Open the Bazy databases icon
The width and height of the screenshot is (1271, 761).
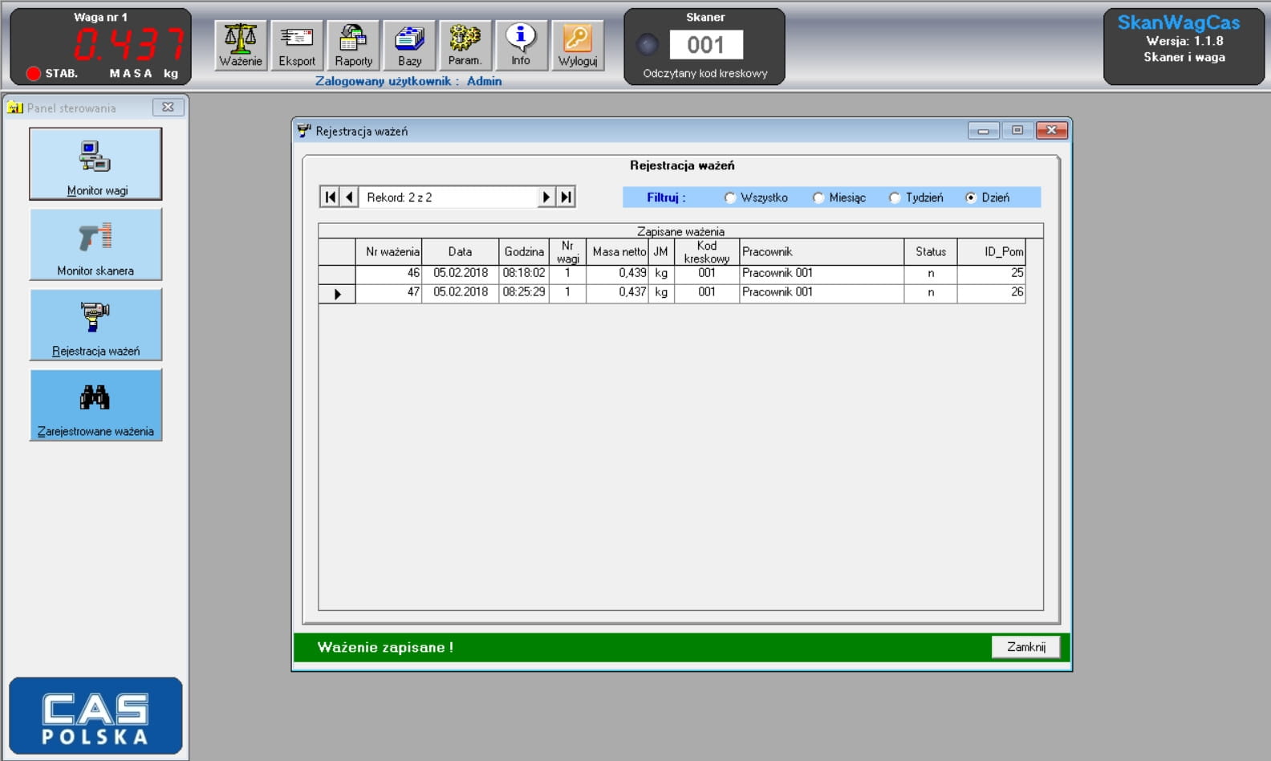[x=409, y=45]
